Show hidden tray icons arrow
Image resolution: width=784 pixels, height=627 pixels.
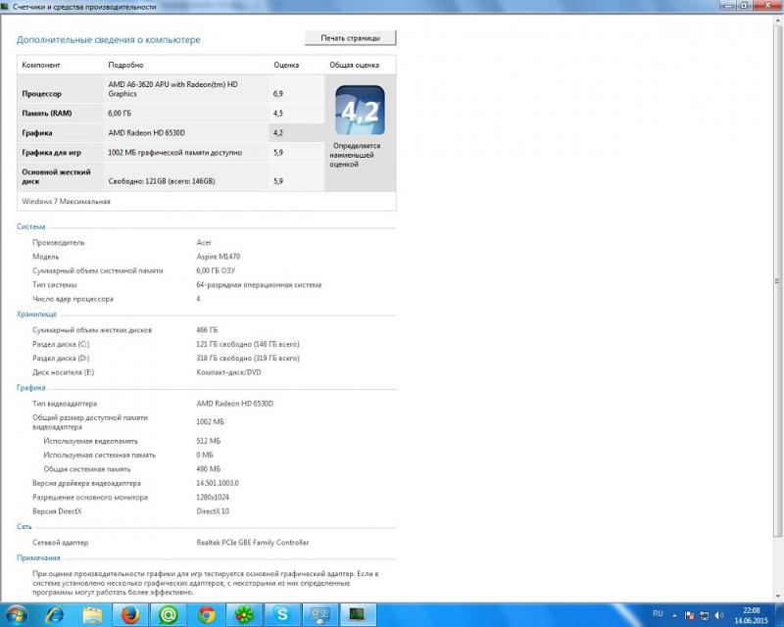675,615
